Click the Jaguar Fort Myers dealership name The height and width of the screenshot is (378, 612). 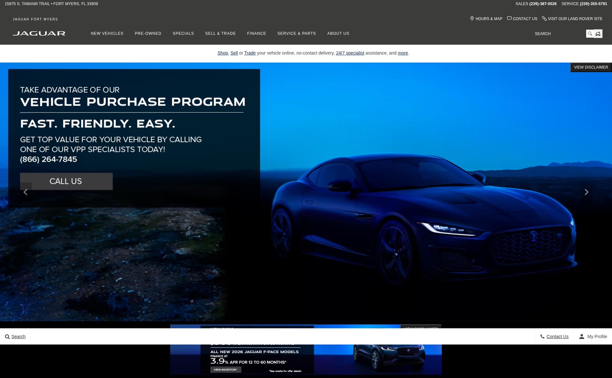[35, 19]
